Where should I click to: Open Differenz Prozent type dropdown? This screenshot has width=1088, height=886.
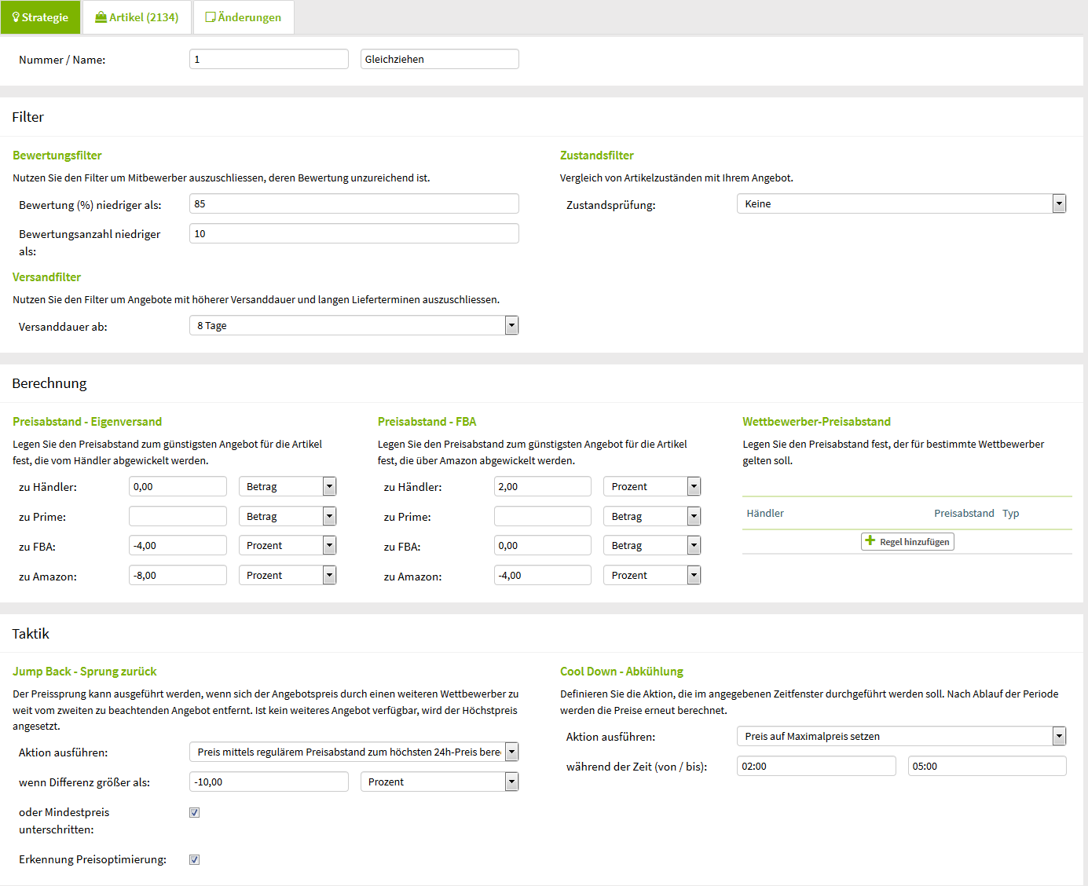440,782
